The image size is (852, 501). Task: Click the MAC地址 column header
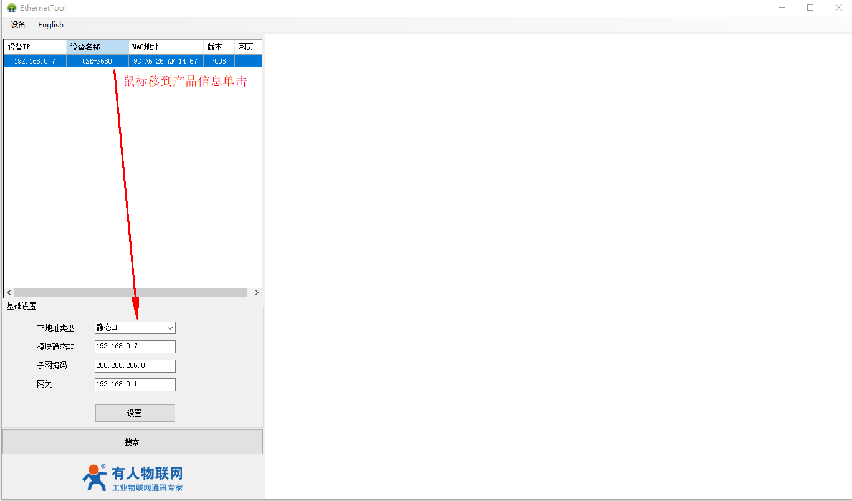coord(166,47)
